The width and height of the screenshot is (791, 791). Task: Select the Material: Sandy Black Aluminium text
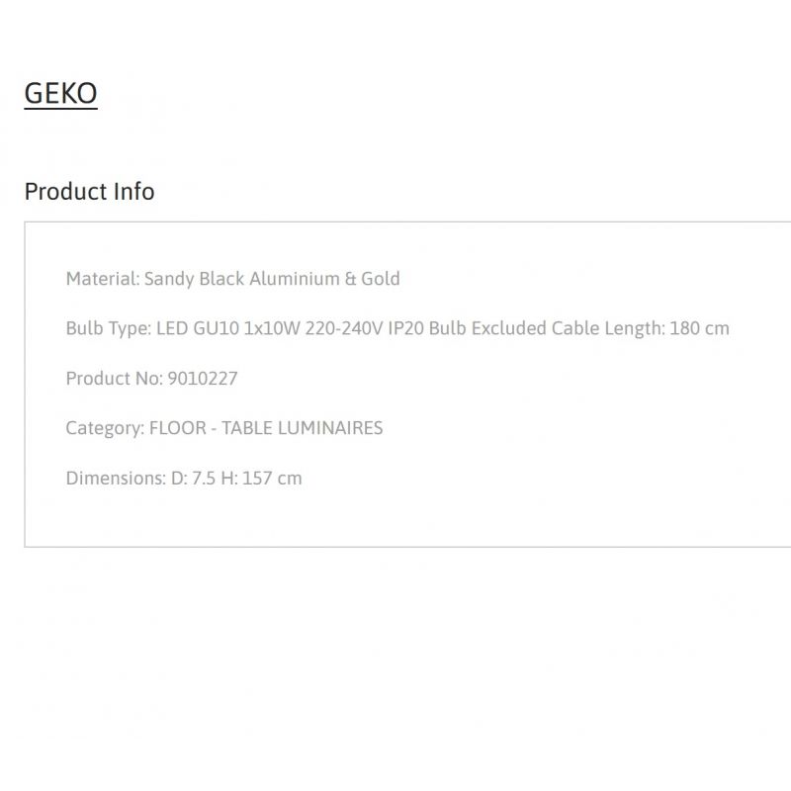[203, 279]
